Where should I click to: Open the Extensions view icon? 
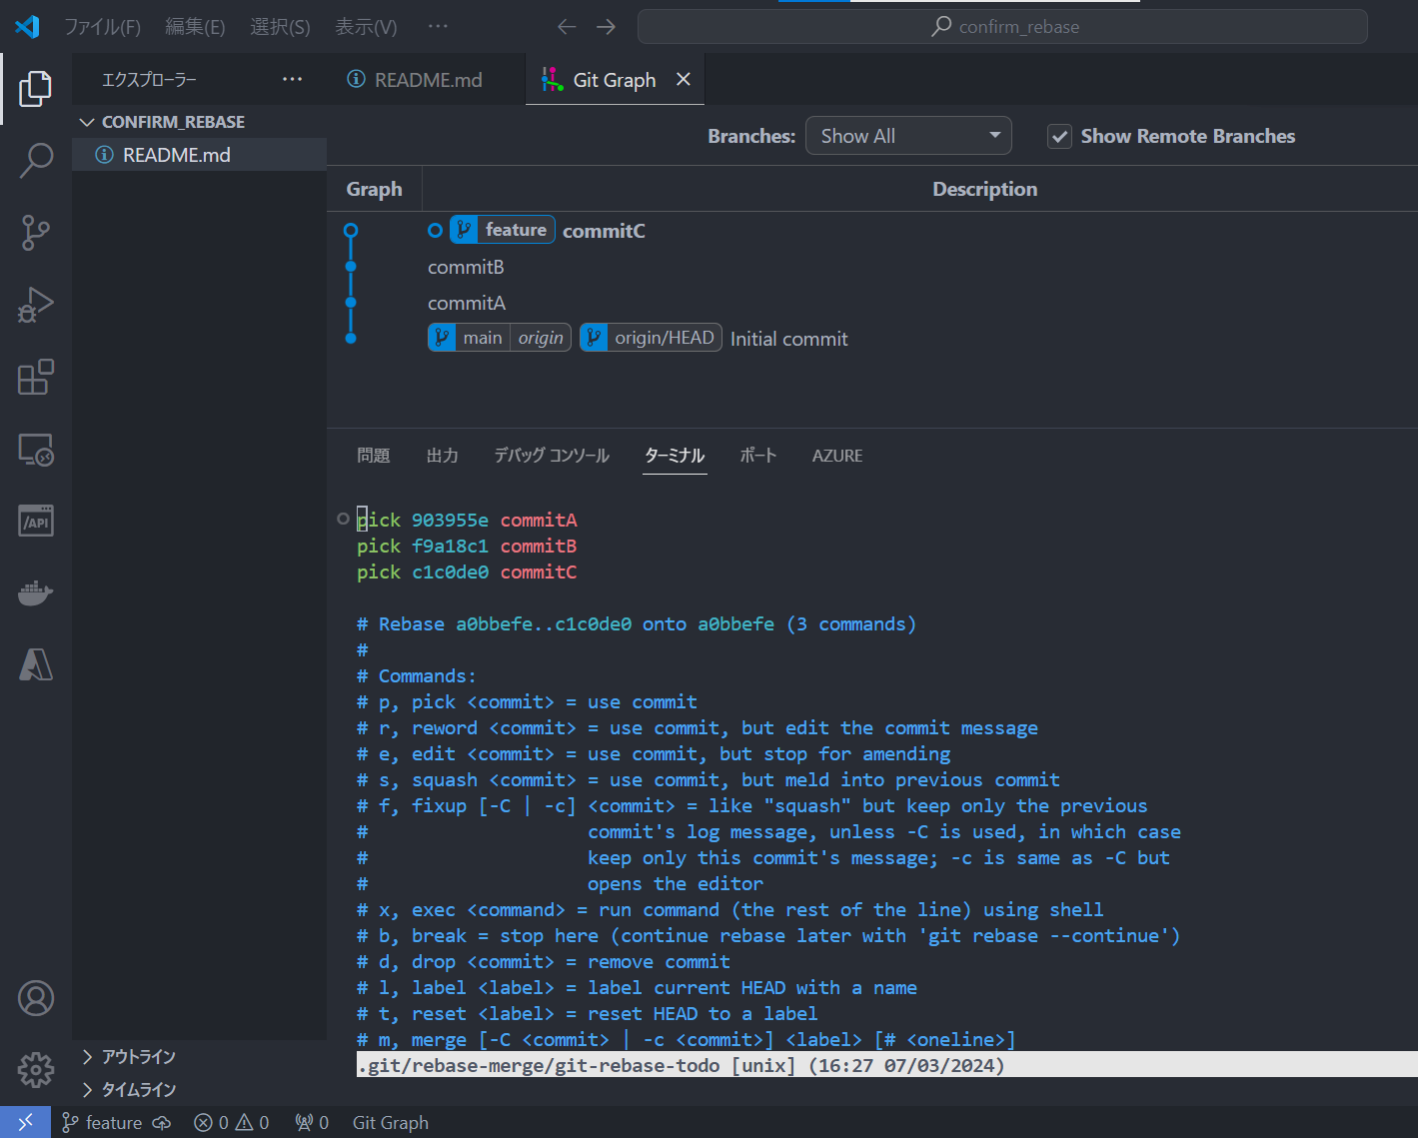[35, 377]
